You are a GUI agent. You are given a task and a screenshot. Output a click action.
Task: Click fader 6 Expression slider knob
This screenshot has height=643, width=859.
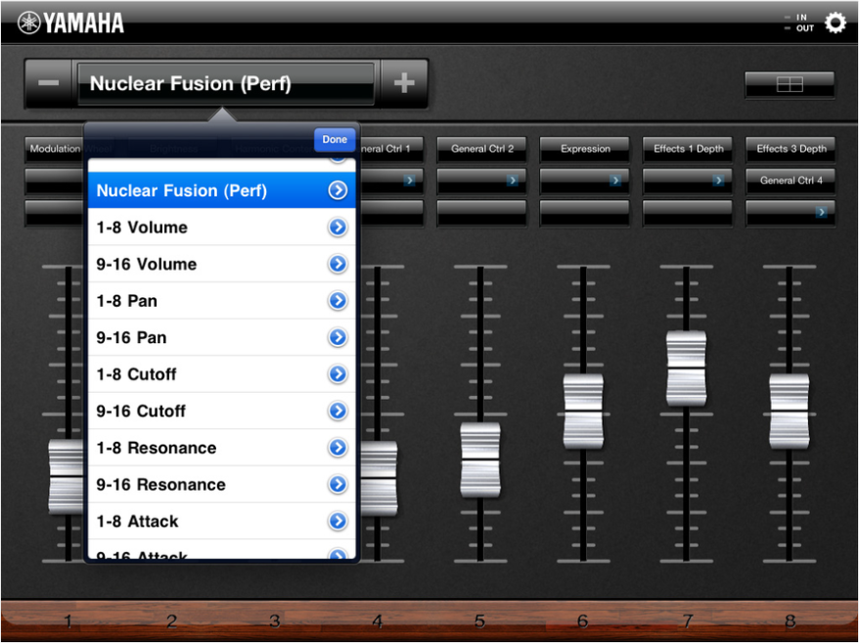tap(583, 411)
